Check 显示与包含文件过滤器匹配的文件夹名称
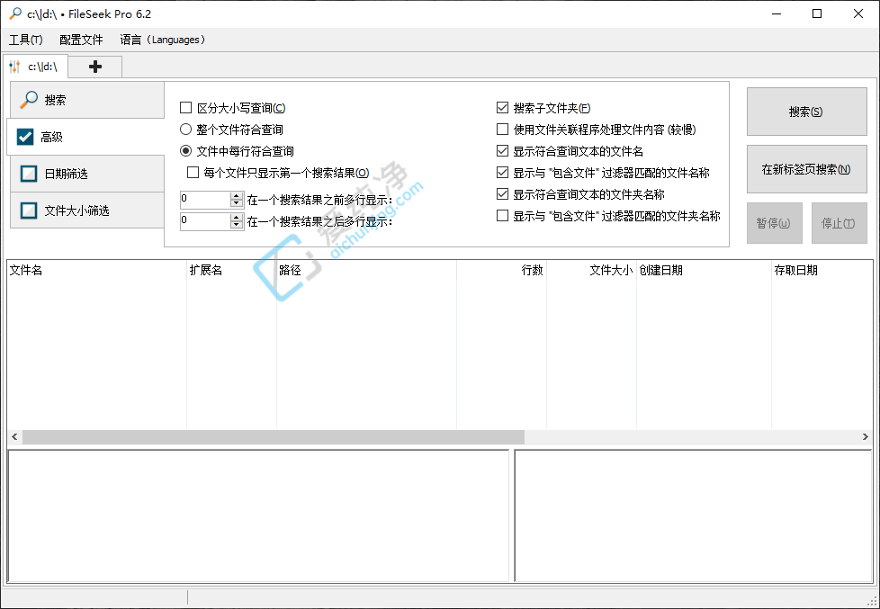 coord(503,216)
